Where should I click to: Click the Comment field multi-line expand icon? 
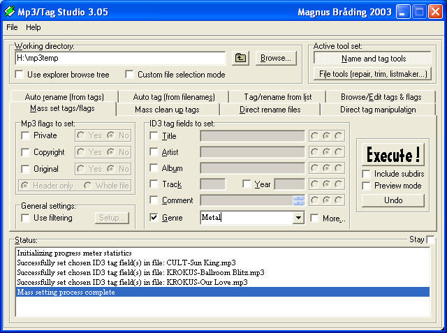[x=298, y=200]
